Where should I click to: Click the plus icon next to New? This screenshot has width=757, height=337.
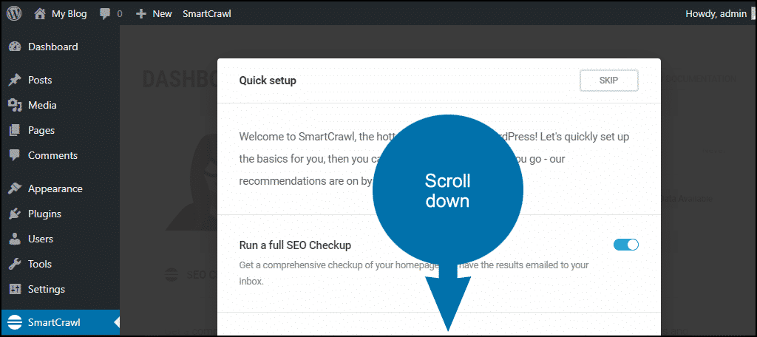pos(141,14)
